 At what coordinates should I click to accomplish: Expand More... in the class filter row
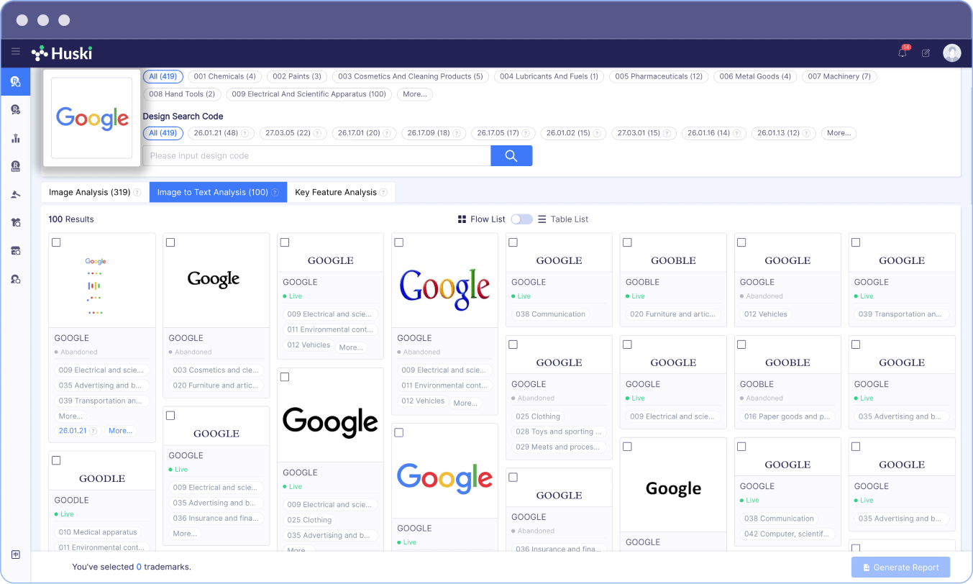(x=414, y=94)
